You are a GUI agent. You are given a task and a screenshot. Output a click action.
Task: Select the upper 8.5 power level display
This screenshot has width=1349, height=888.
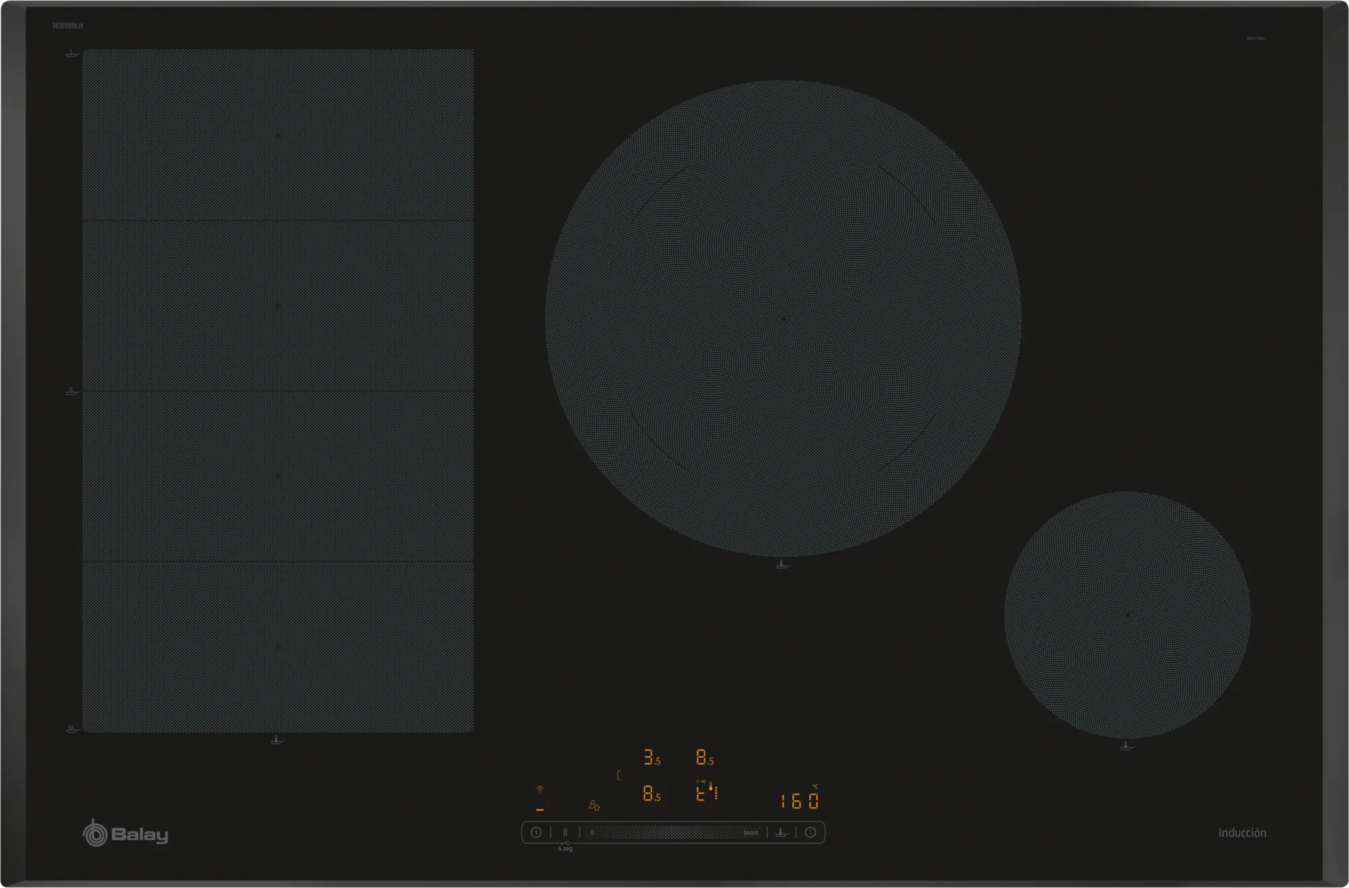[705, 758]
